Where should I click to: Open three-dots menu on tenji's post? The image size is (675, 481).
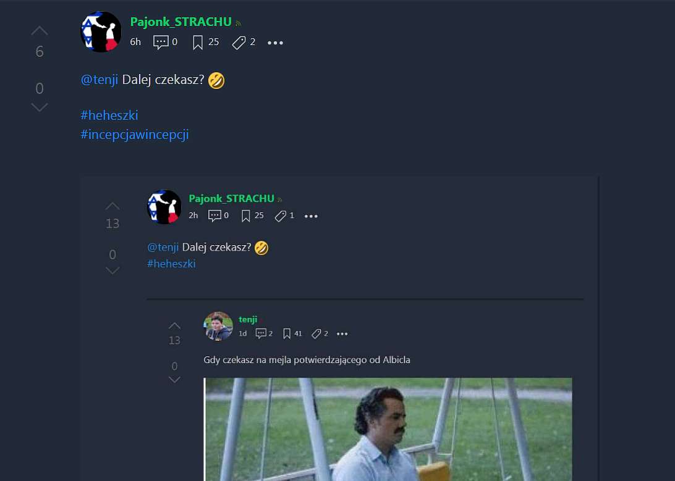[x=342, y=333]
